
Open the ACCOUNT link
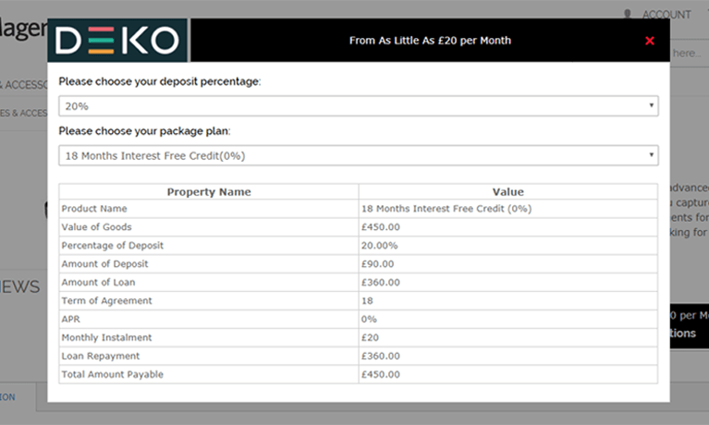pyautogui.click(x=666, y=15)
